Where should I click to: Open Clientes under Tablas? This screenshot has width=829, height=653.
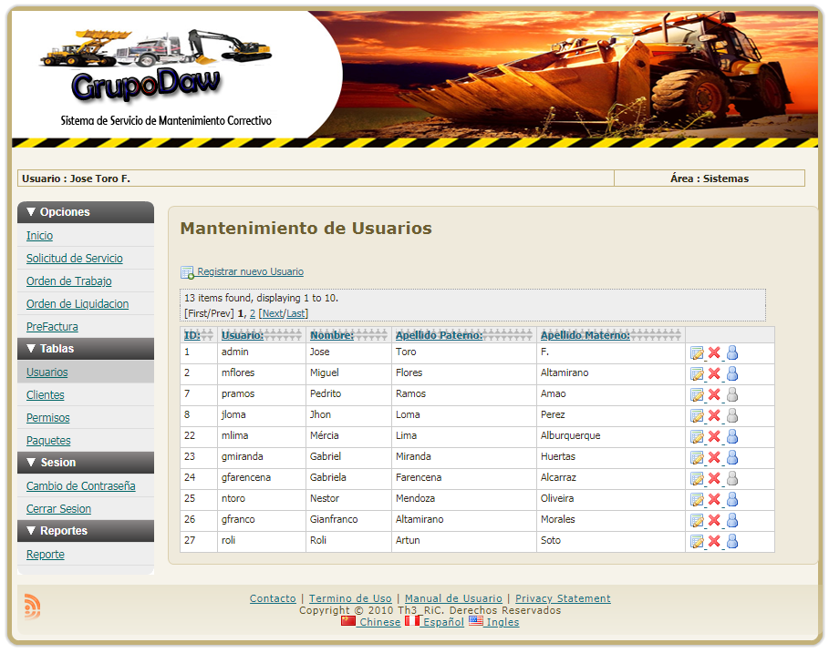pyautogui.click(x=46, y=395)
